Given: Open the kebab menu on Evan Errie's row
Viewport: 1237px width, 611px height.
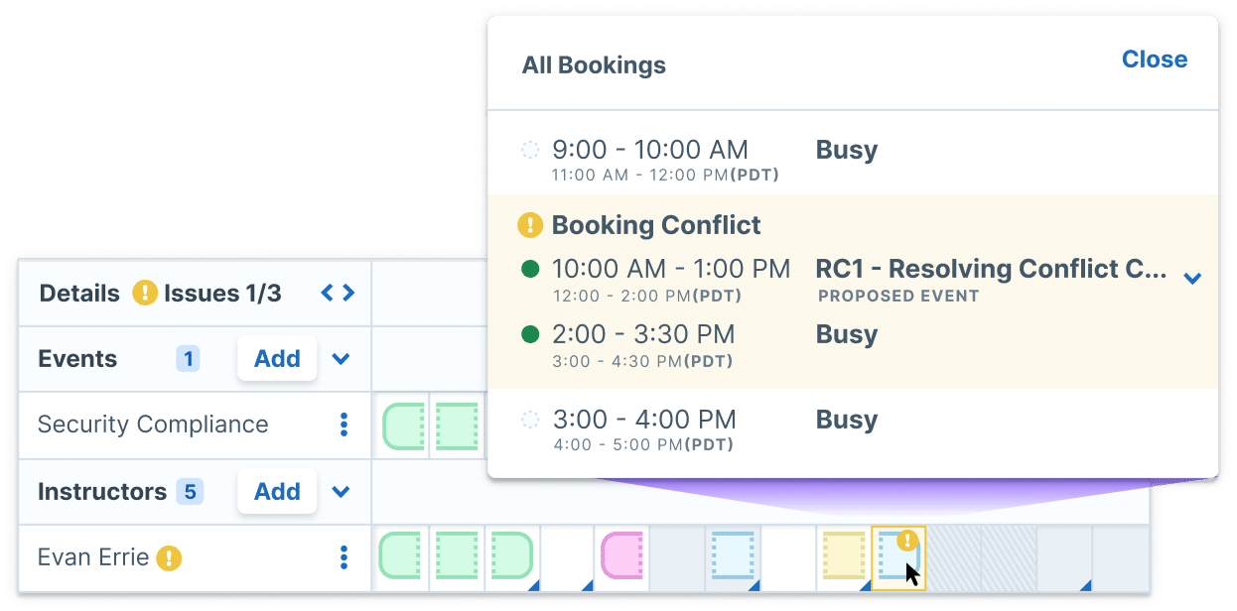Looking at the screenshot, I should tap(344, 557).
